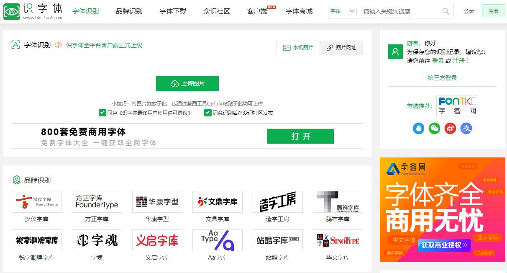Click the 字体识别 scan icon
The width and height of the screenshot is (507, 273).
pyautogui.click(x=16, y=45)
